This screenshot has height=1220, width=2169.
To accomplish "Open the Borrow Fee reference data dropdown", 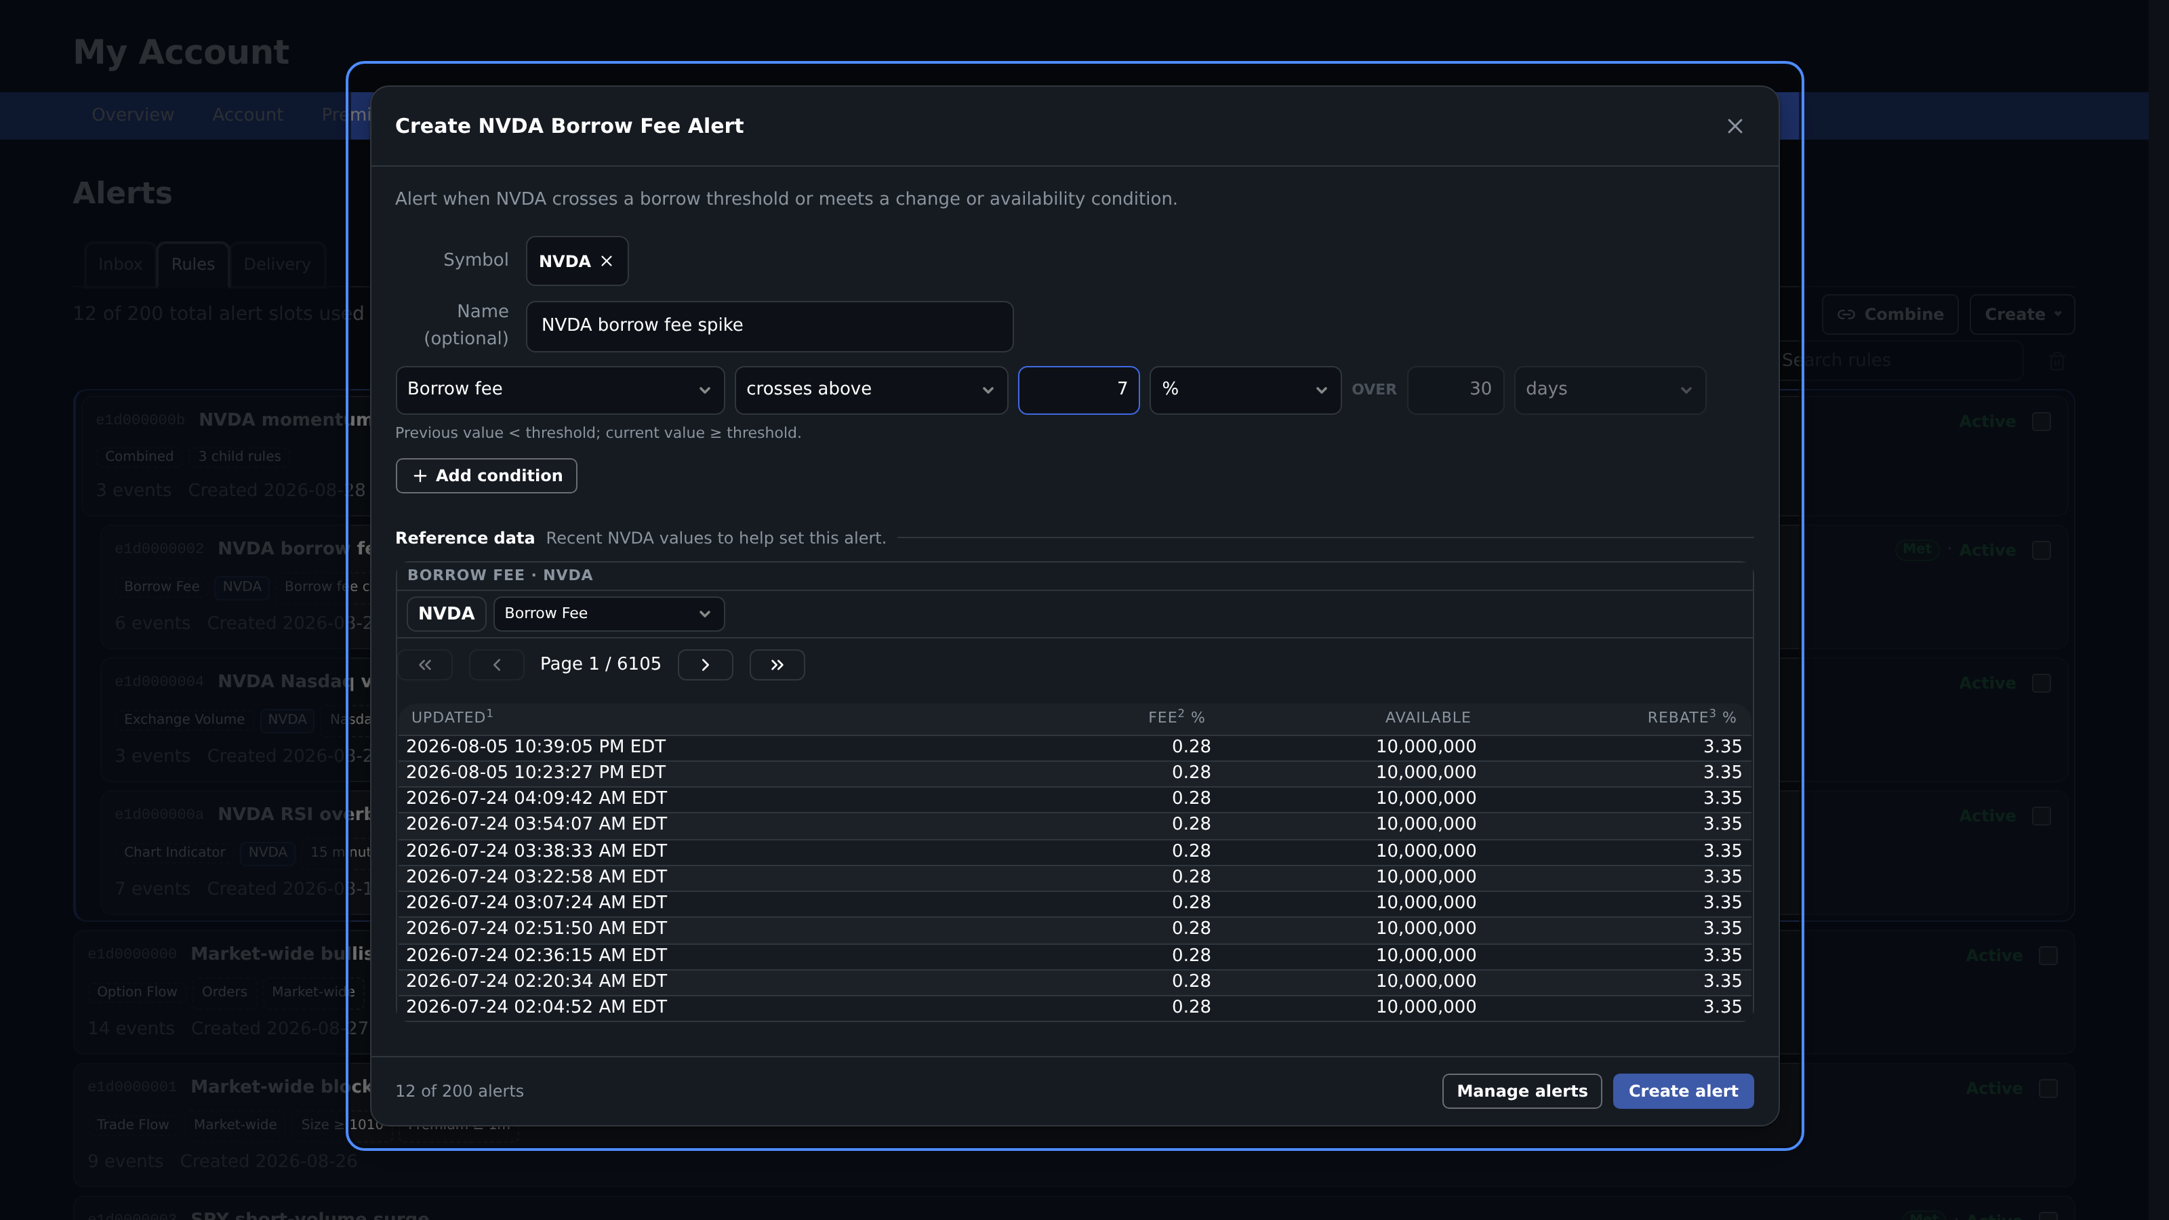I will [x=609, y=613].
